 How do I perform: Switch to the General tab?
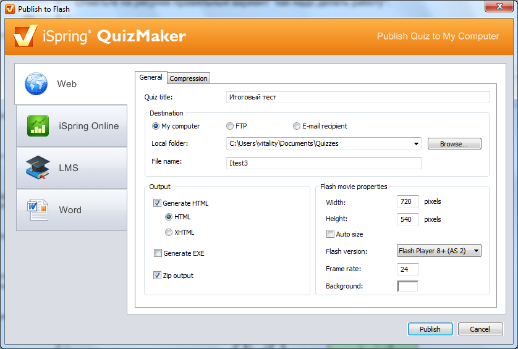click(151, 77)
